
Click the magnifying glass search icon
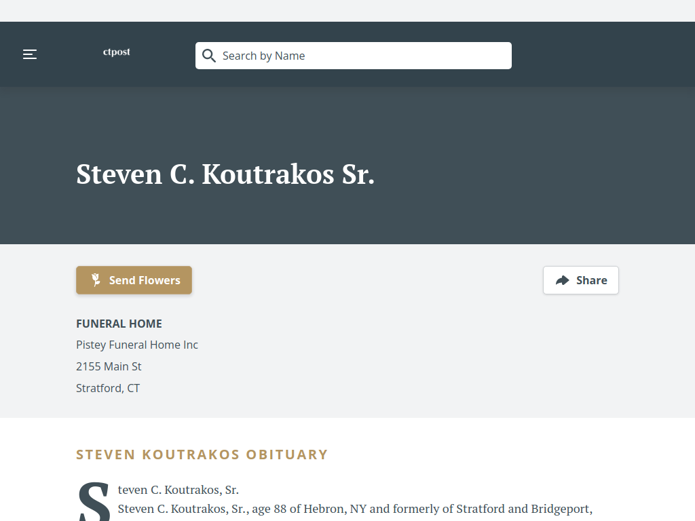click(209, 56)
